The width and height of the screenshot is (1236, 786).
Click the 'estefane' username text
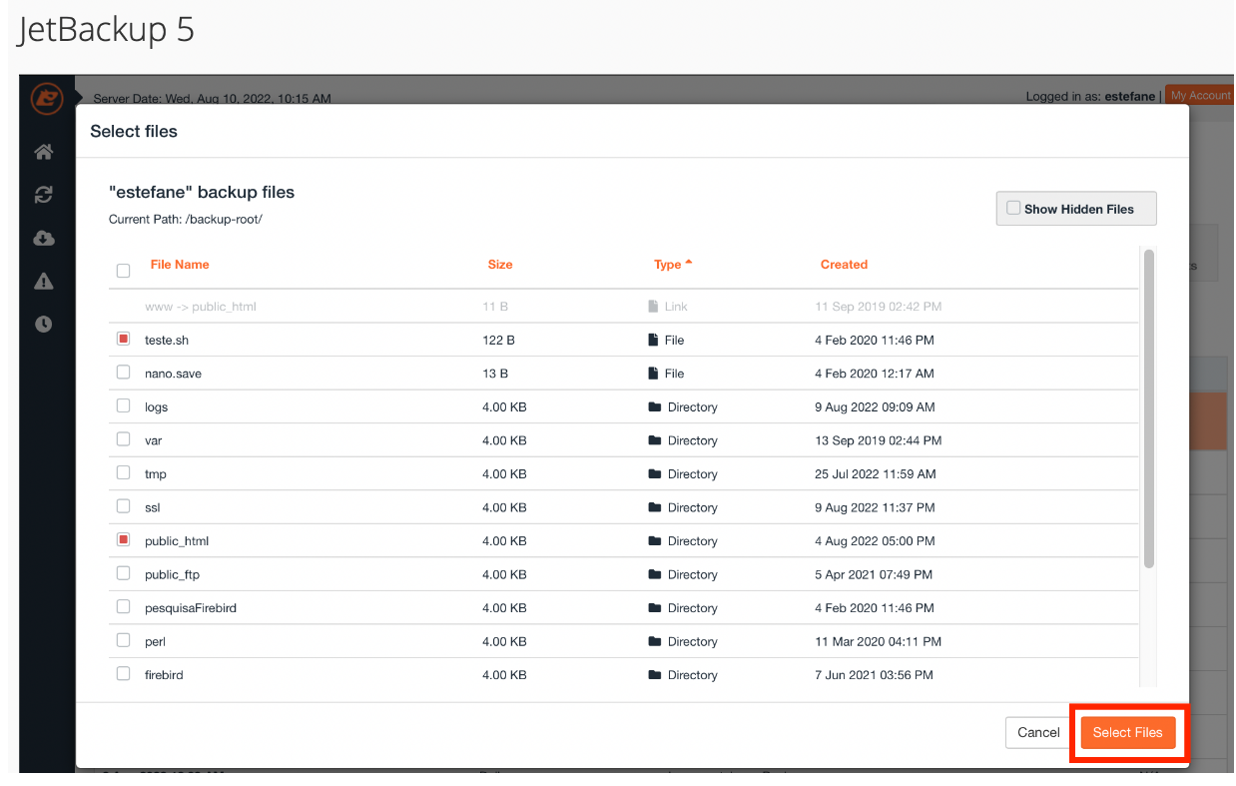tap(1129, 97)
